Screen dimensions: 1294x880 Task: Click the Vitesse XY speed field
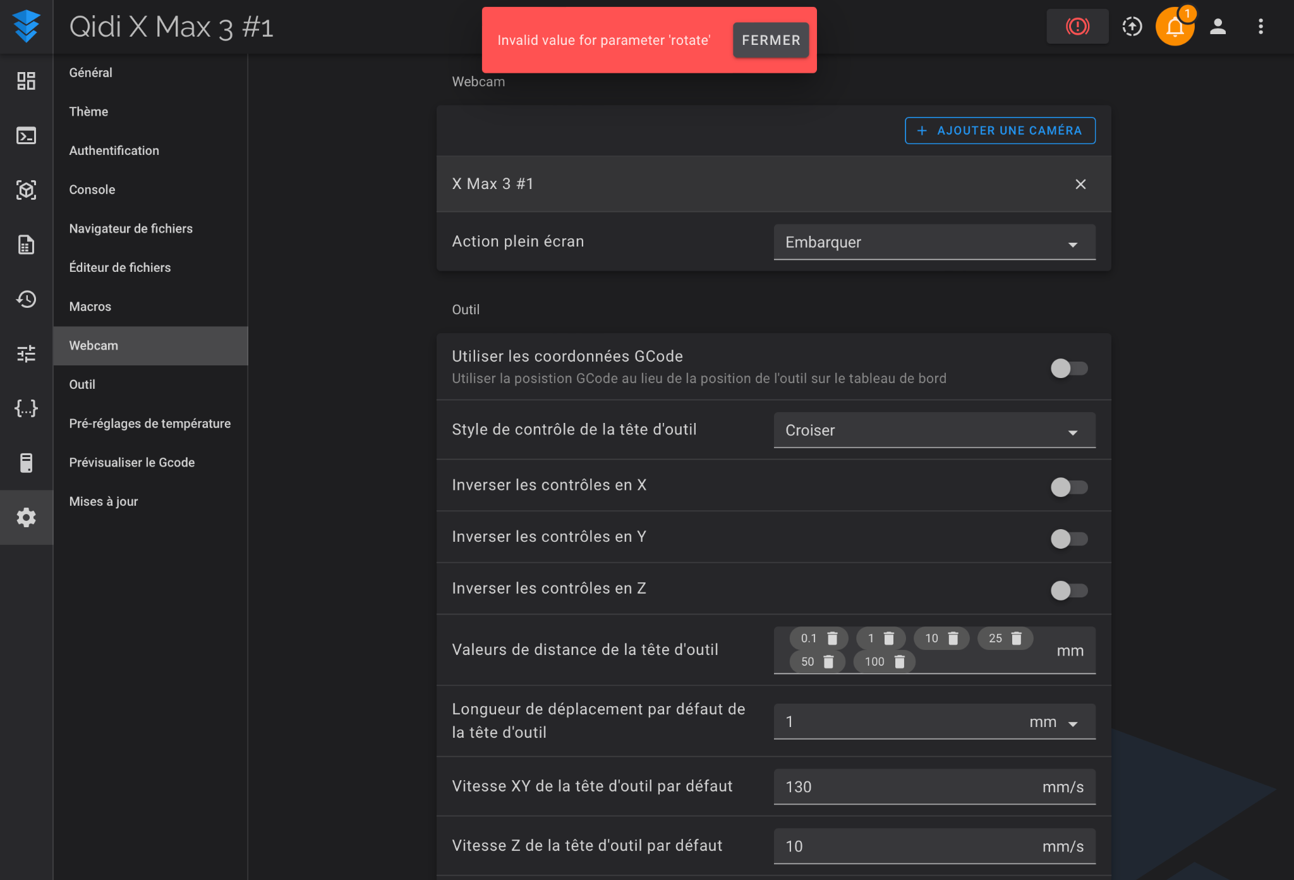click(x=934, y=787)
